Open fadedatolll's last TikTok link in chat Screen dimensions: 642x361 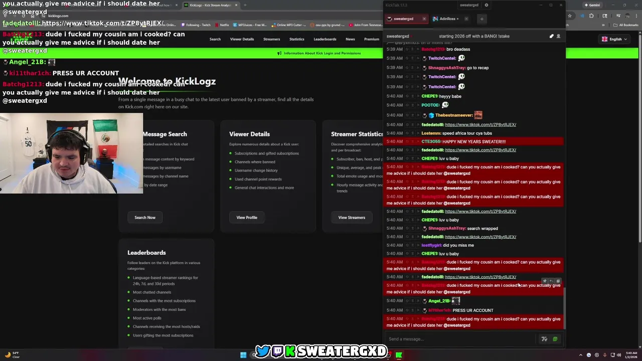(x=480, y=277)
